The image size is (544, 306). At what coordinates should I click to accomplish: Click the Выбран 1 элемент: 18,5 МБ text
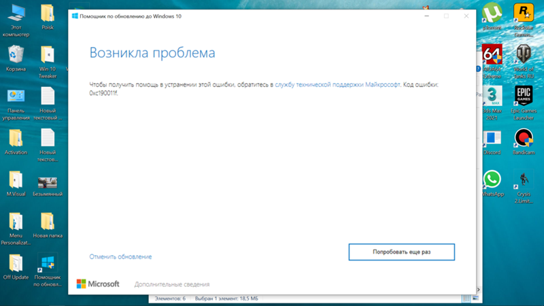226,299
